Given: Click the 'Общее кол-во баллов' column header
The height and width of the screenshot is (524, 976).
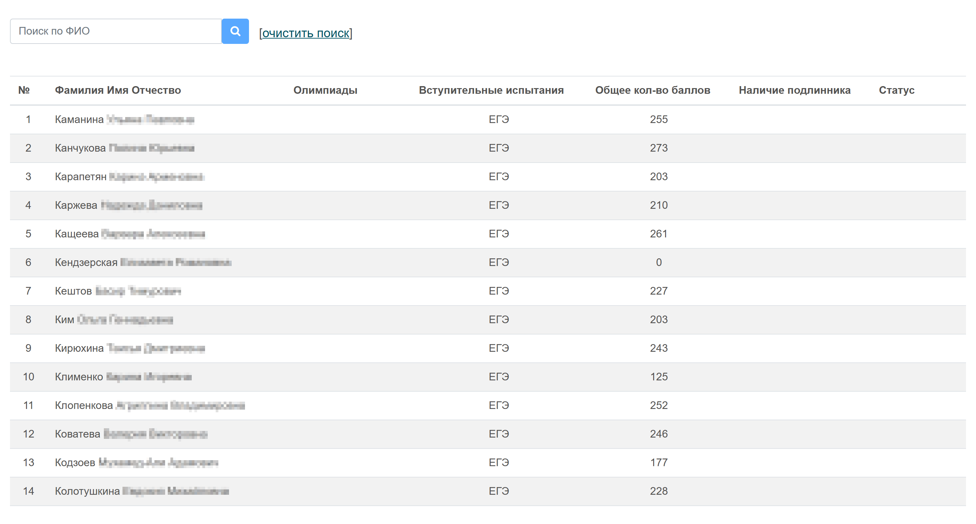Looking at the screenshot, I should tap(652, 90).
